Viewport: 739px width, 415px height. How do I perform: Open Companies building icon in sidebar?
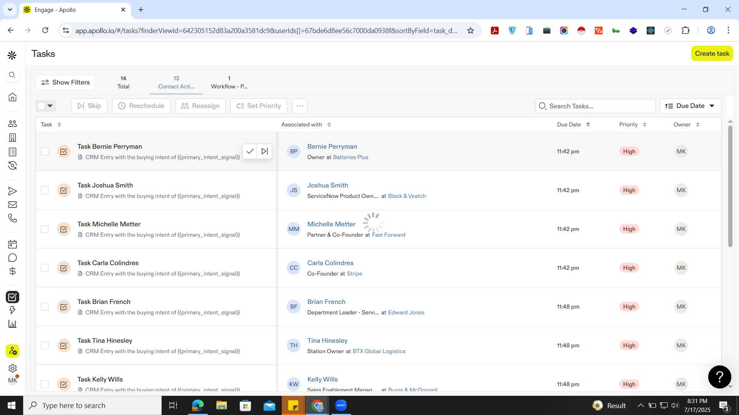[12, 138]
